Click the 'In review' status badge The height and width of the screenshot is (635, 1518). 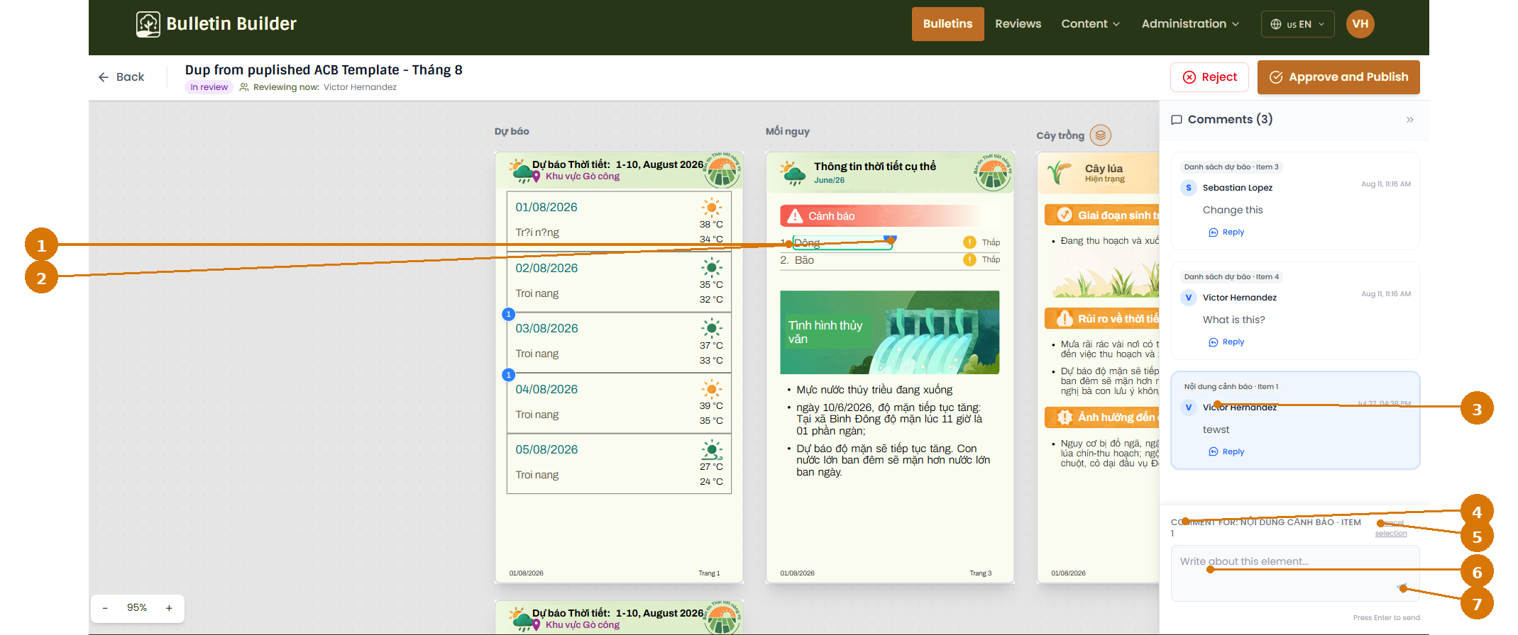(209, 87)
